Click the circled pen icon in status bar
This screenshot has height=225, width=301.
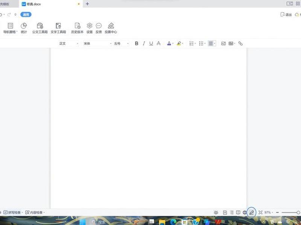[x=251, y=212]
